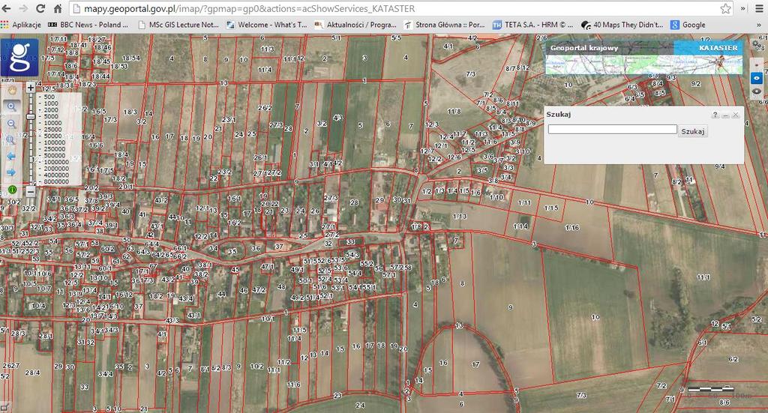Click the bottom-left corner map icon
768x413 pixels.
point(4,407)
